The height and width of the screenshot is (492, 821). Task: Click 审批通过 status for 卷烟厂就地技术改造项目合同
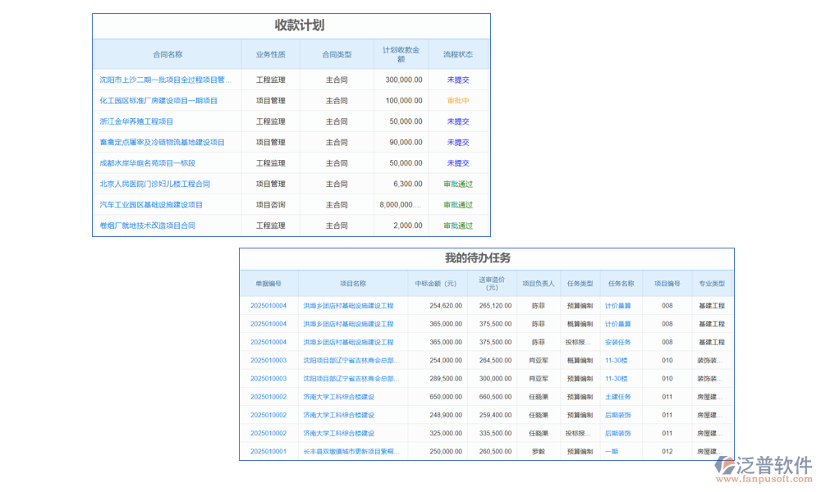459,225
